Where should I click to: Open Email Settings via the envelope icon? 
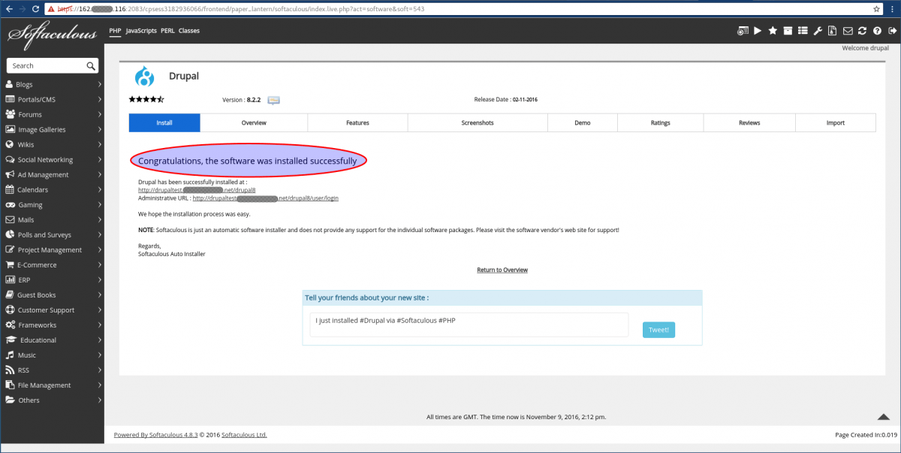(848, 31)
